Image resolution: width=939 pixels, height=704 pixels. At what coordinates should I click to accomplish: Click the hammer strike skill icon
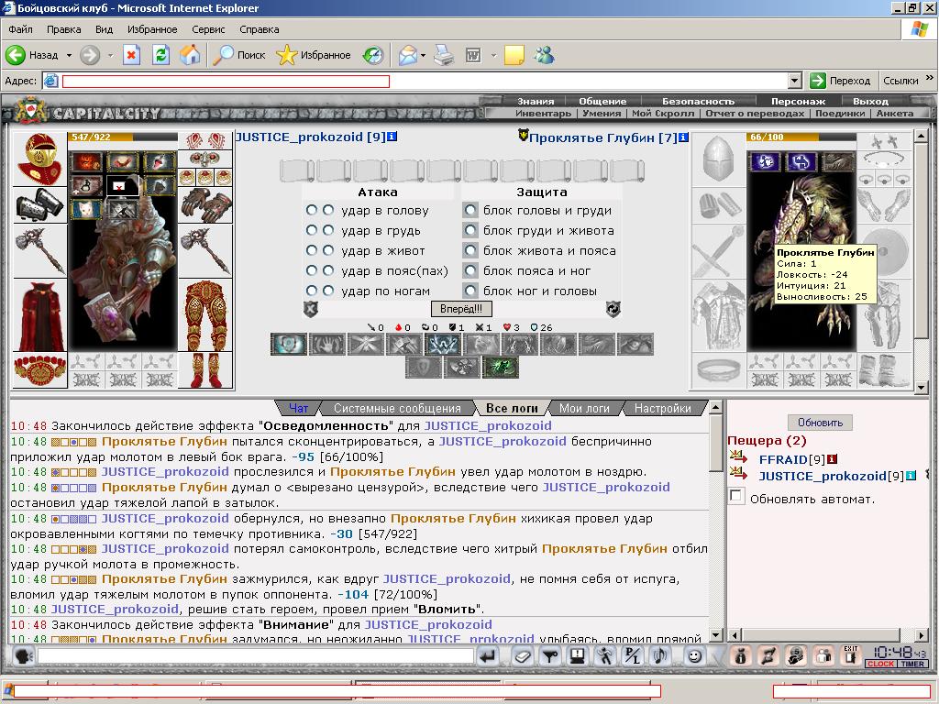pyautogui.click(x=404, y=345)
